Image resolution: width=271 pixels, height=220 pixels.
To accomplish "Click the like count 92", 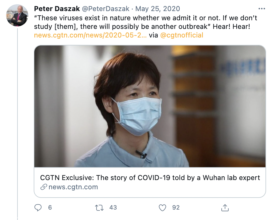I will (x=176, y=208).
